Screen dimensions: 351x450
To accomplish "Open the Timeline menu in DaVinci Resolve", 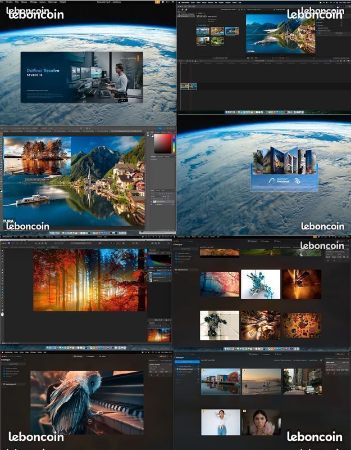I will point(9,2).
